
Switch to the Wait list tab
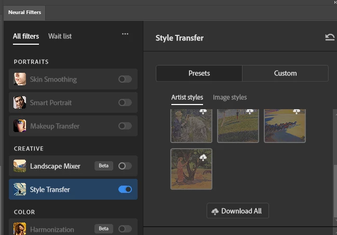60,36
